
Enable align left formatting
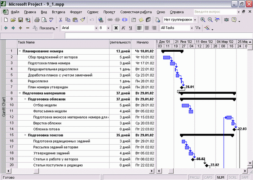coord(140,28)
